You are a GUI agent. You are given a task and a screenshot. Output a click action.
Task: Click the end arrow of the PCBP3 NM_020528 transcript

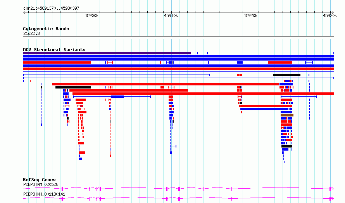coord(333,189)
